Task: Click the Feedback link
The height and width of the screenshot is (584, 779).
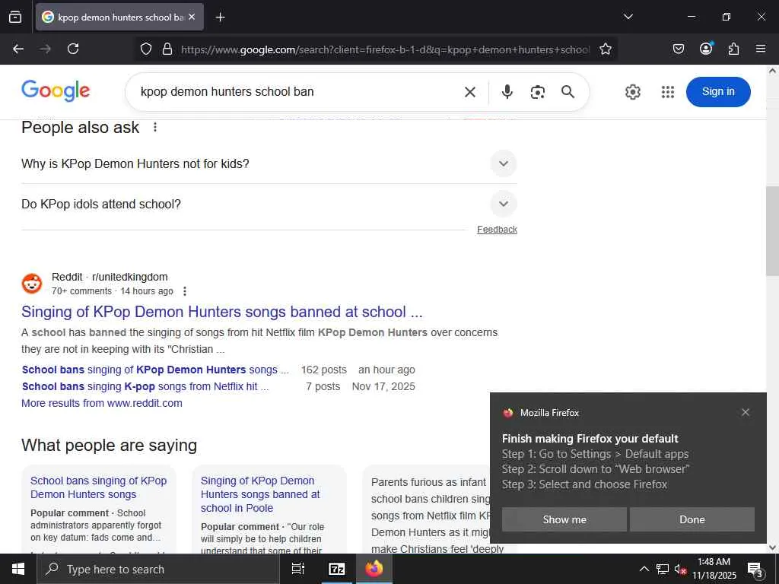Action: point(497,230)
